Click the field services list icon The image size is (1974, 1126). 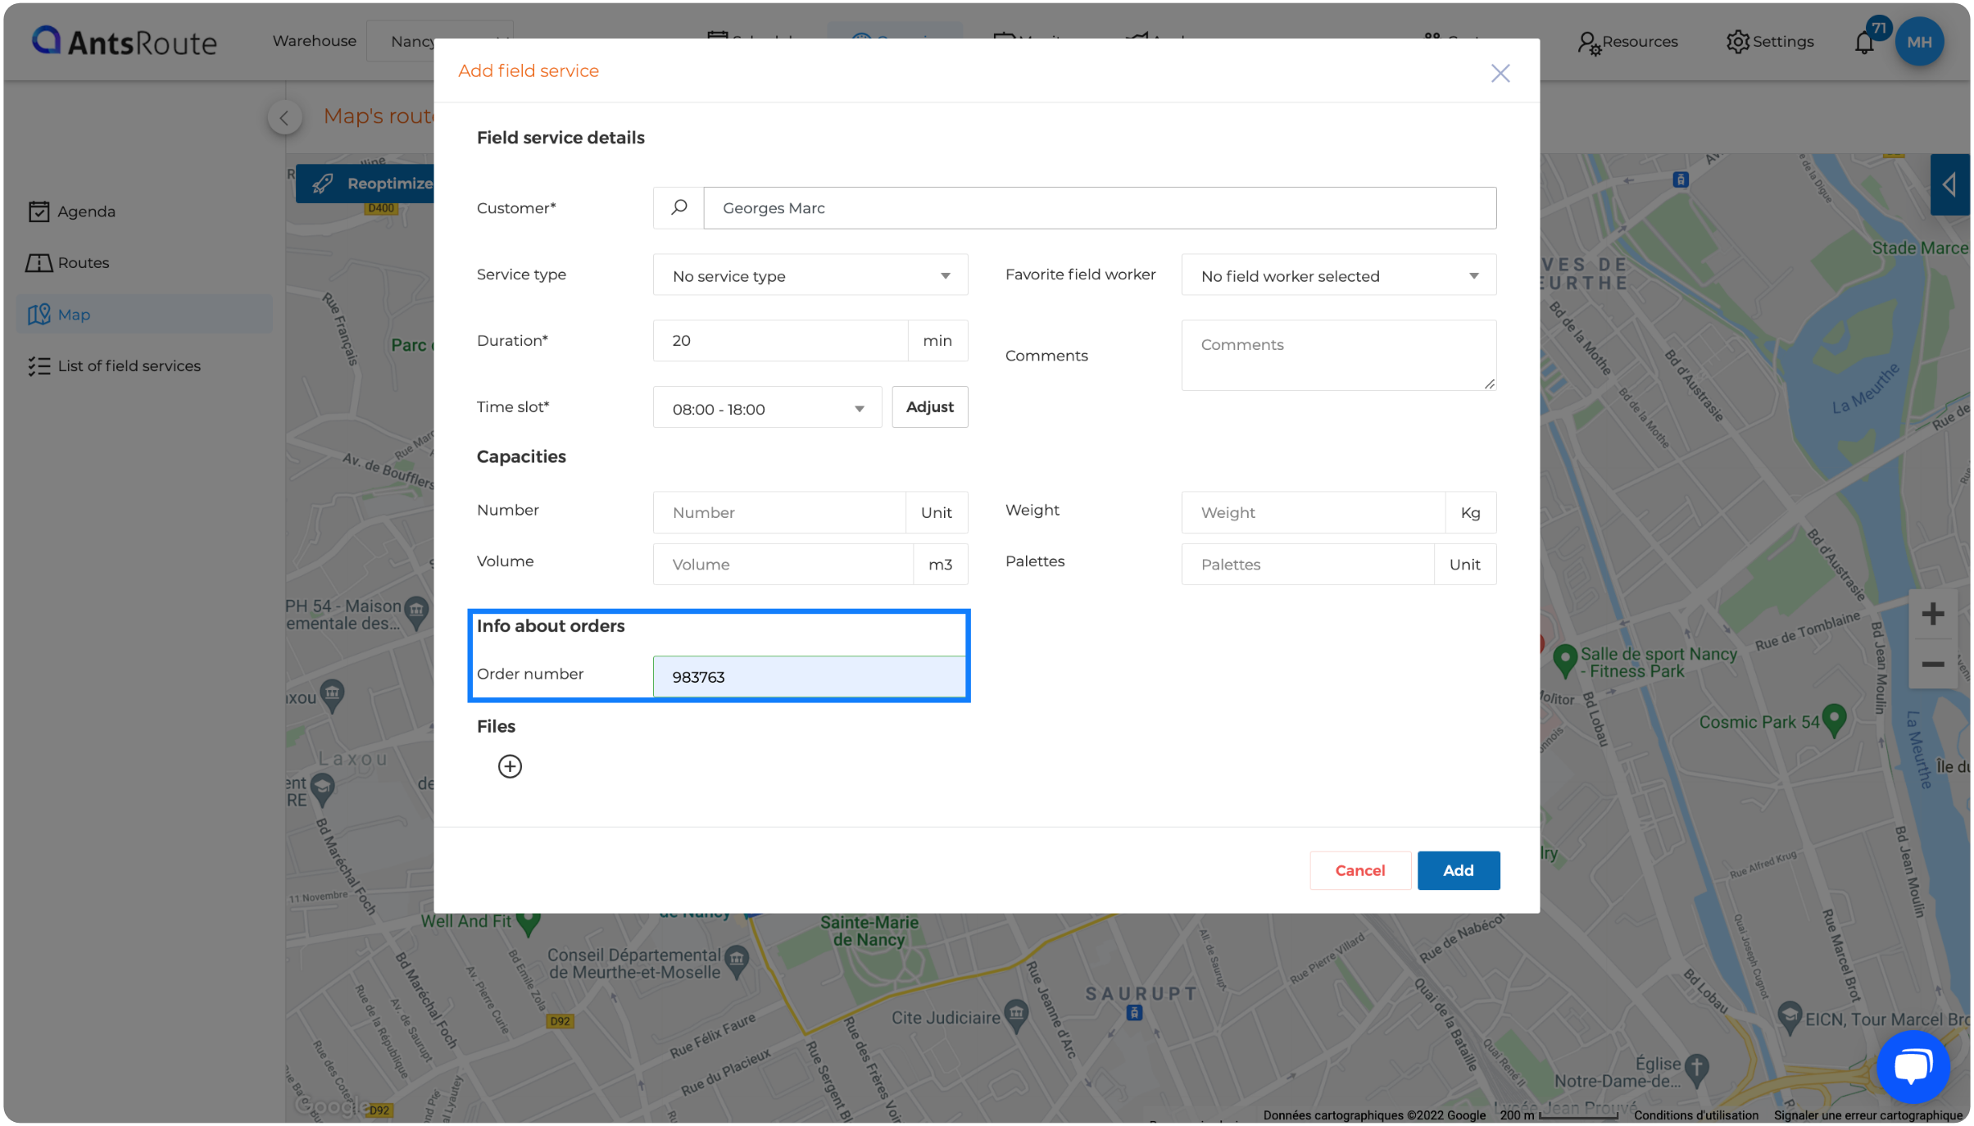tap(39, 366)
